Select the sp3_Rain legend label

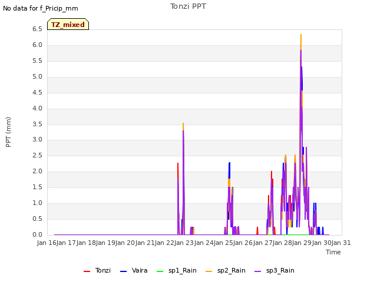pyautogui.click(x=280, y=270)
